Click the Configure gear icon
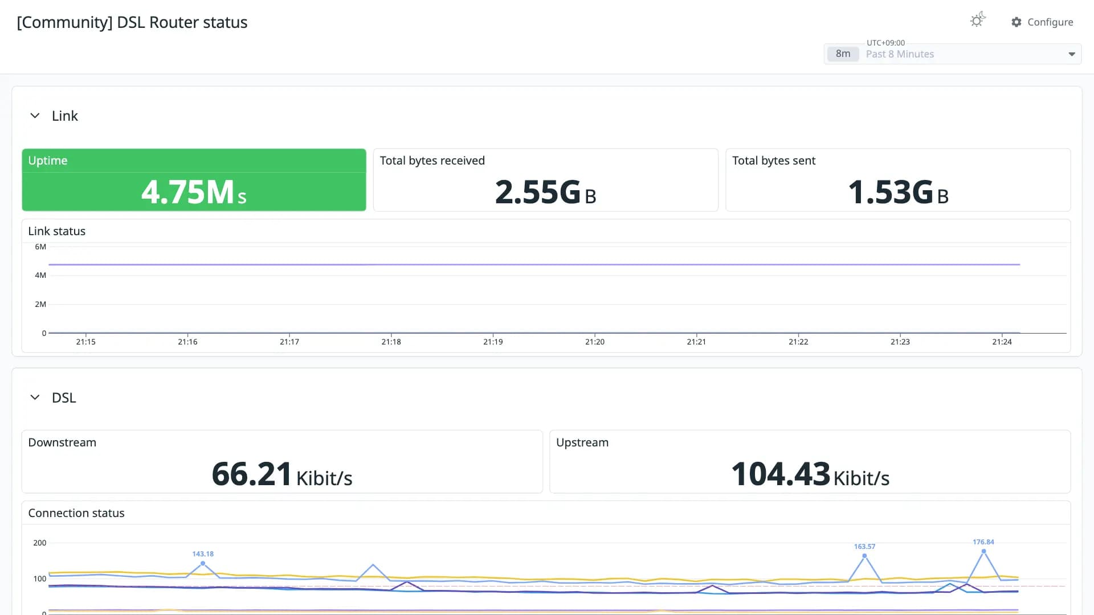The height and width of the screenshot is (615, 1094). (1017, 22)
